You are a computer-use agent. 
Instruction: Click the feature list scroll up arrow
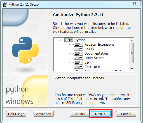pos(132,40)
